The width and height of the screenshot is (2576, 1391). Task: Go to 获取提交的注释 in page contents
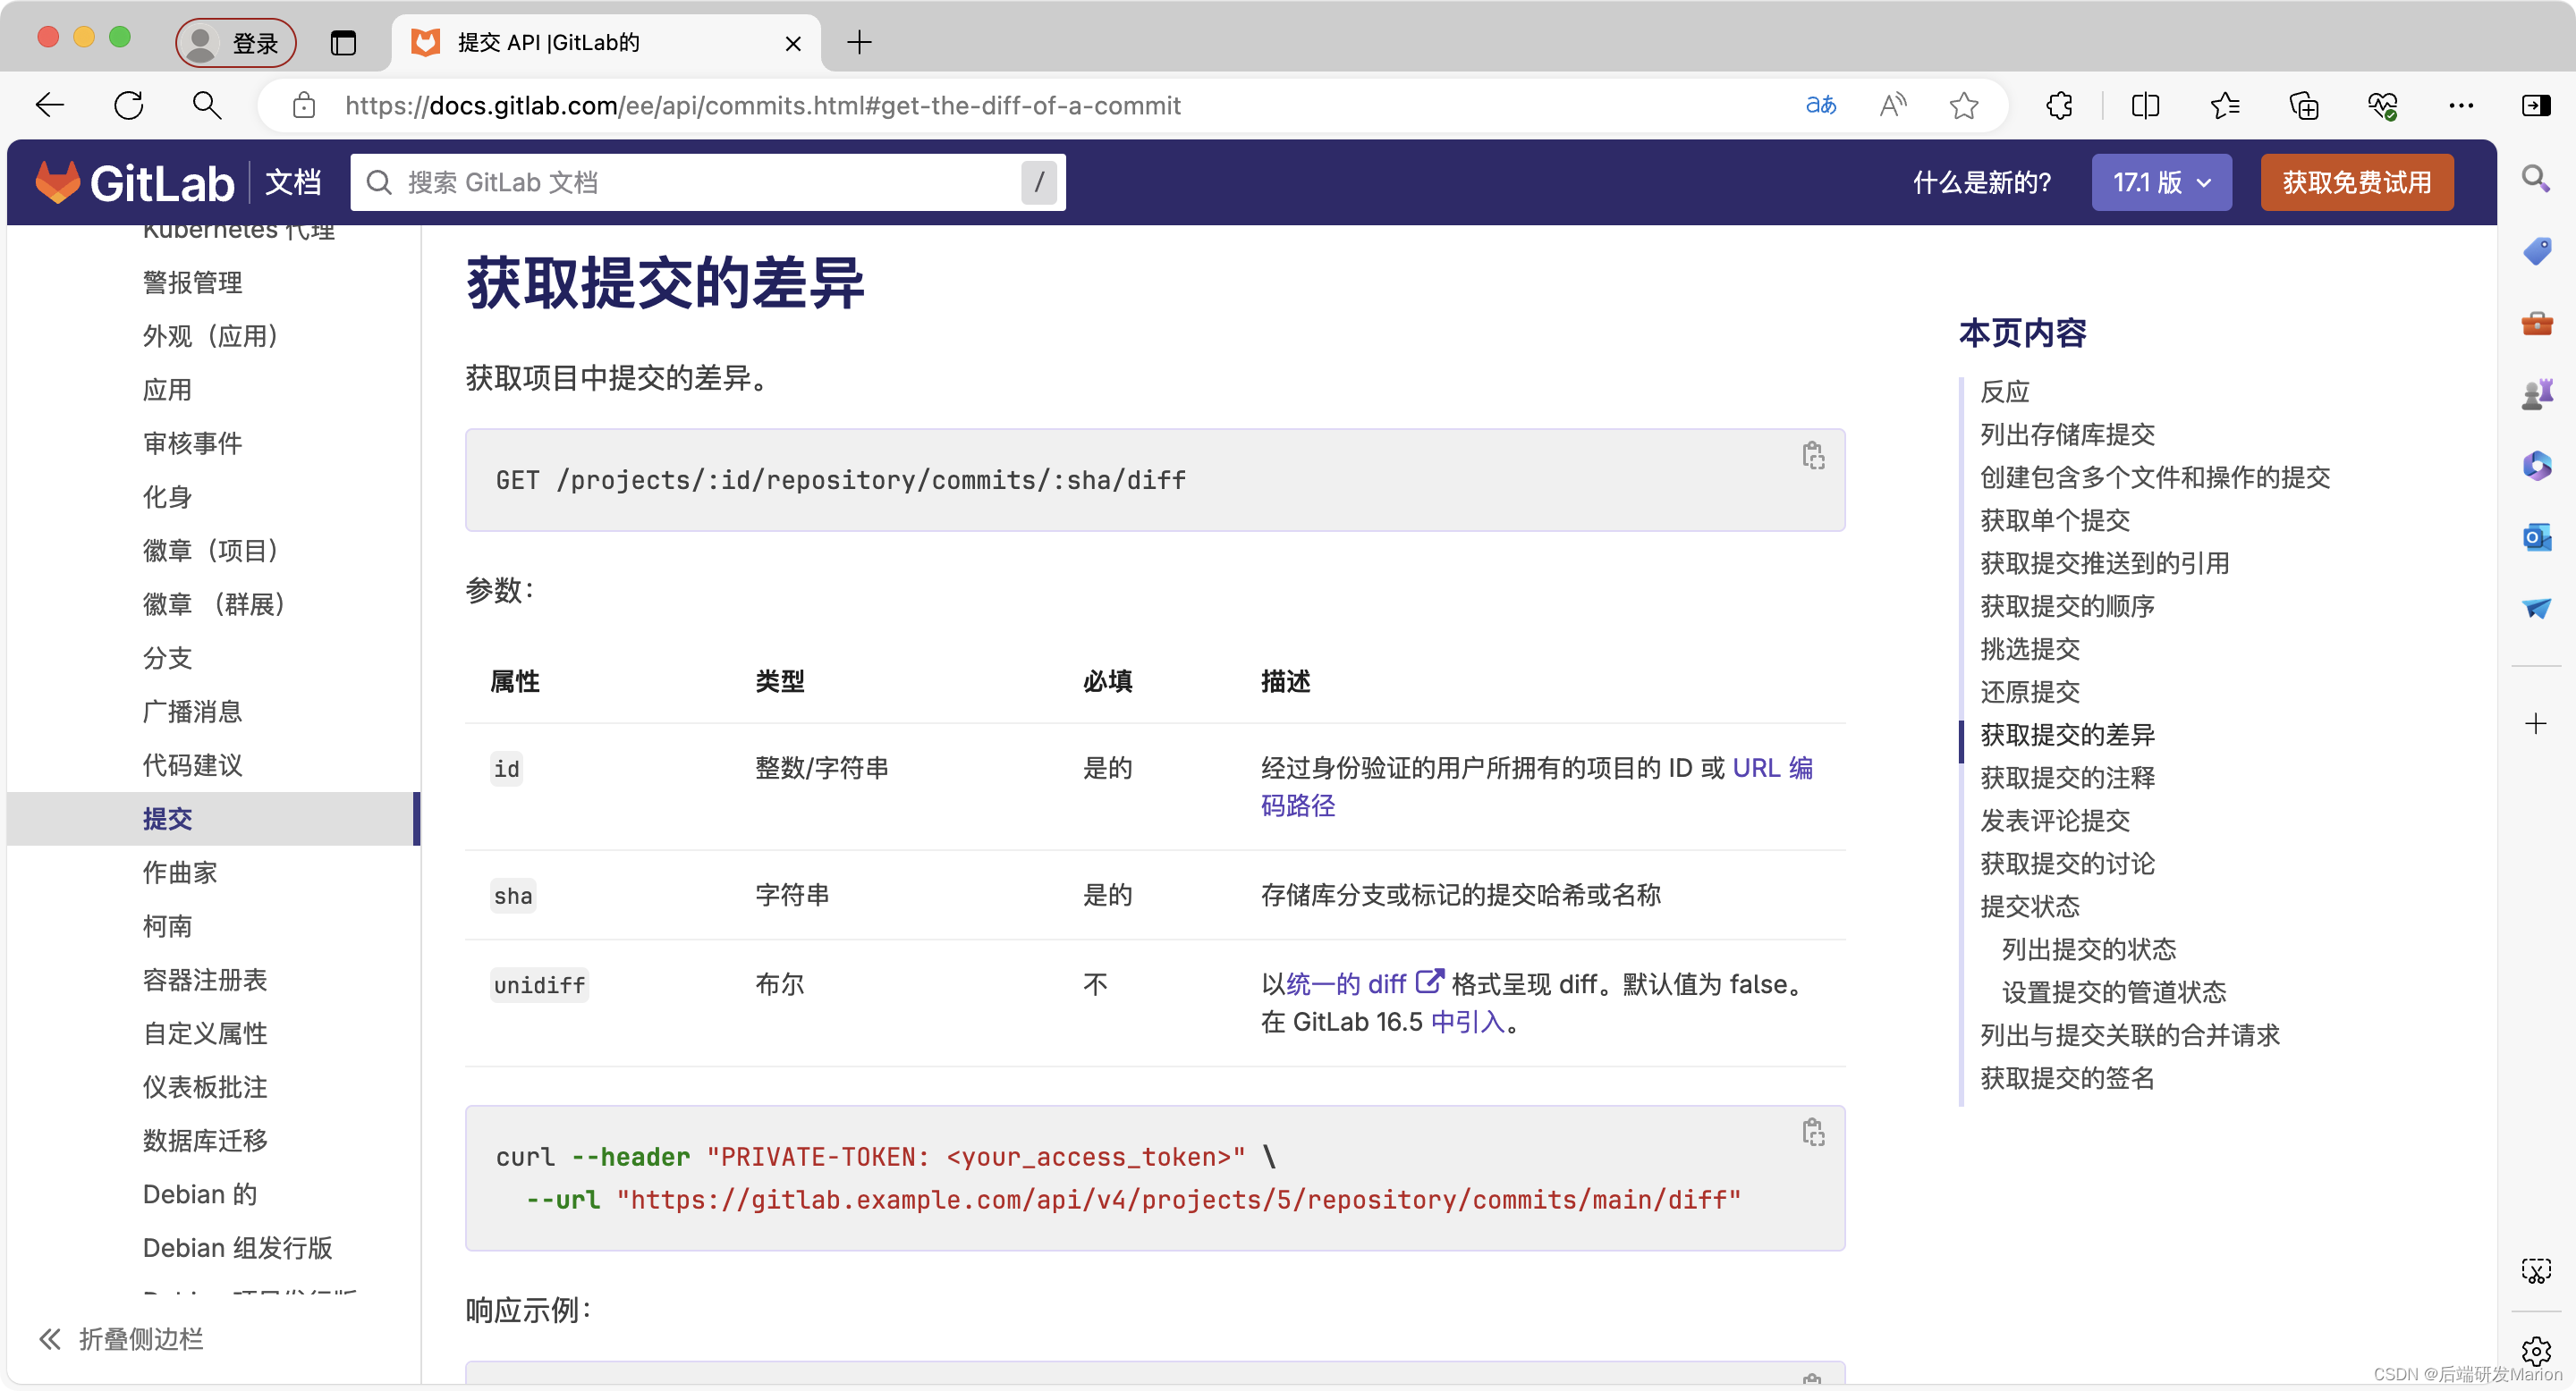[x=2066, y=778]
